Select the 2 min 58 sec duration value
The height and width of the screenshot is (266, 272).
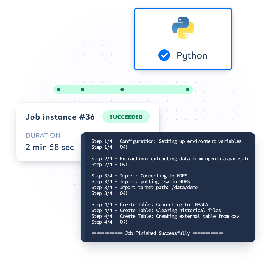pyautogui.click(x=50, y=147)
